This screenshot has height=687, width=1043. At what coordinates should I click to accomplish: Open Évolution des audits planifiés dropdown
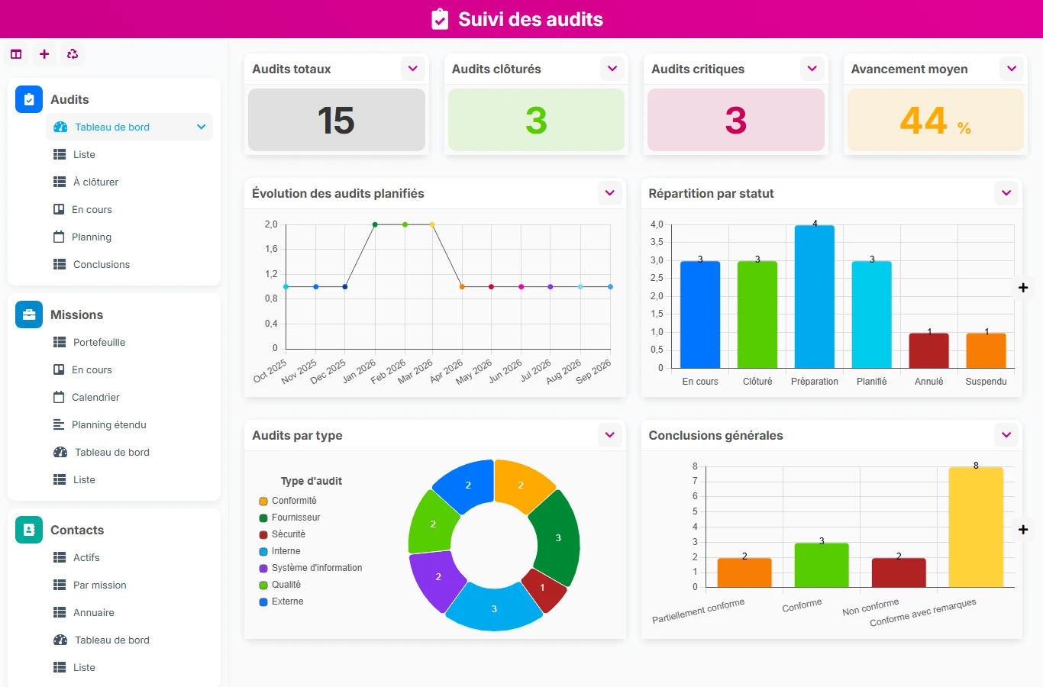[610, 193]
